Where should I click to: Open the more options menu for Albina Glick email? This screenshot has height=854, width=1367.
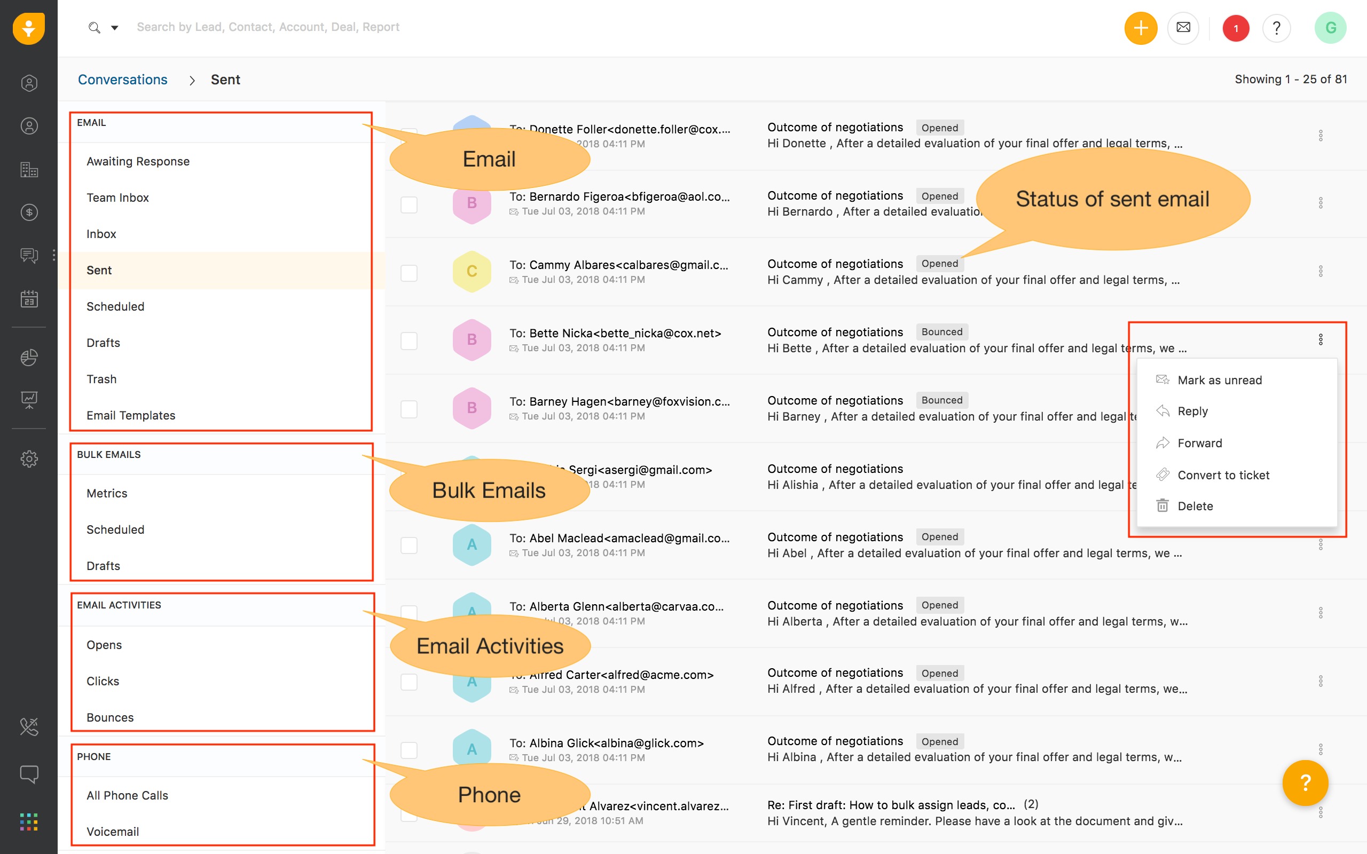pos(1320,749)
